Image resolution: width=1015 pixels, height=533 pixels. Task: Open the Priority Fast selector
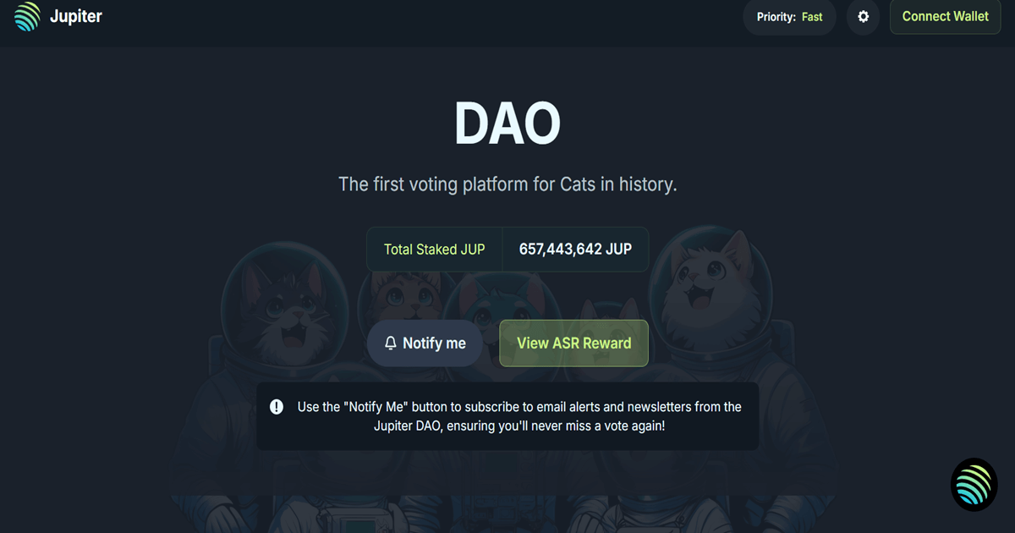coord(789,17)
